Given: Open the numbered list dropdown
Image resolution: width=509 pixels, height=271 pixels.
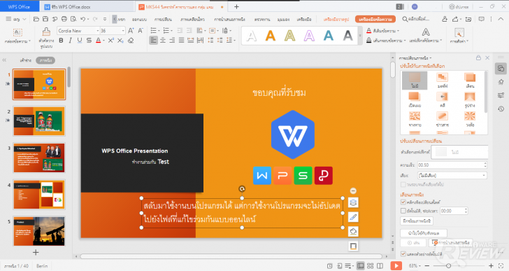Looking at the screenshot, I should [171, 31].
